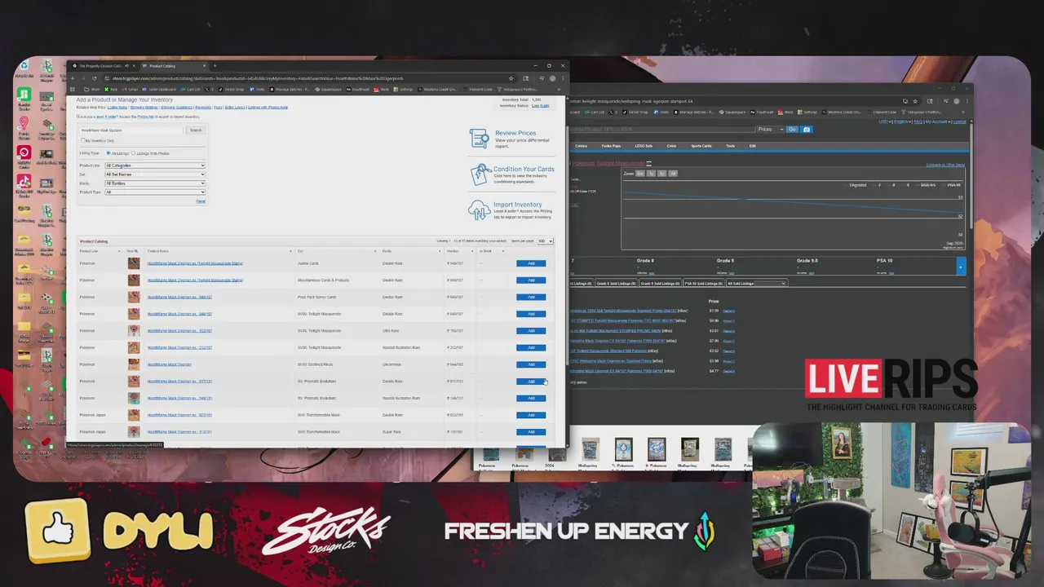Set chart zoom to 6m
Image resolution: width=1044 pixels, height=587 pixels.
[640, 174]
